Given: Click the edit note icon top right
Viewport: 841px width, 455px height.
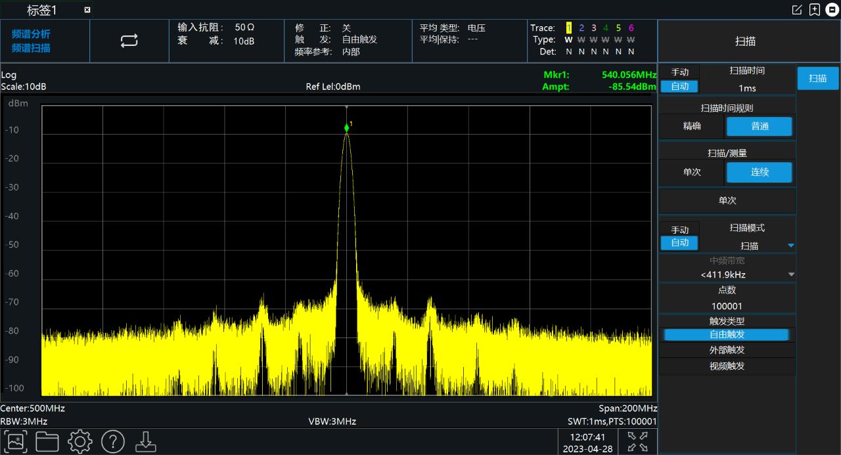Looking at the screenshot, I should click(797, 9).
